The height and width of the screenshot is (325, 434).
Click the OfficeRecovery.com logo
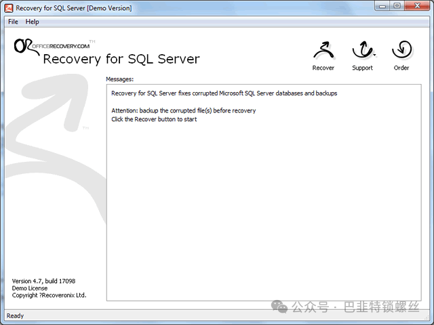(51, 45)
